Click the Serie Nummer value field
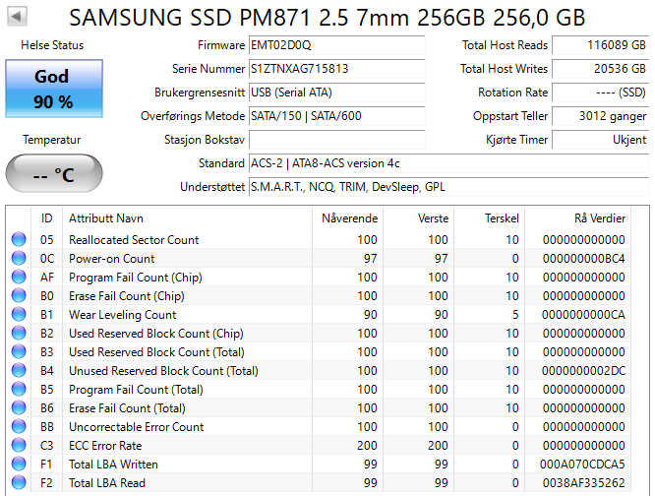The image size is (655, 496). click(335, 69)
